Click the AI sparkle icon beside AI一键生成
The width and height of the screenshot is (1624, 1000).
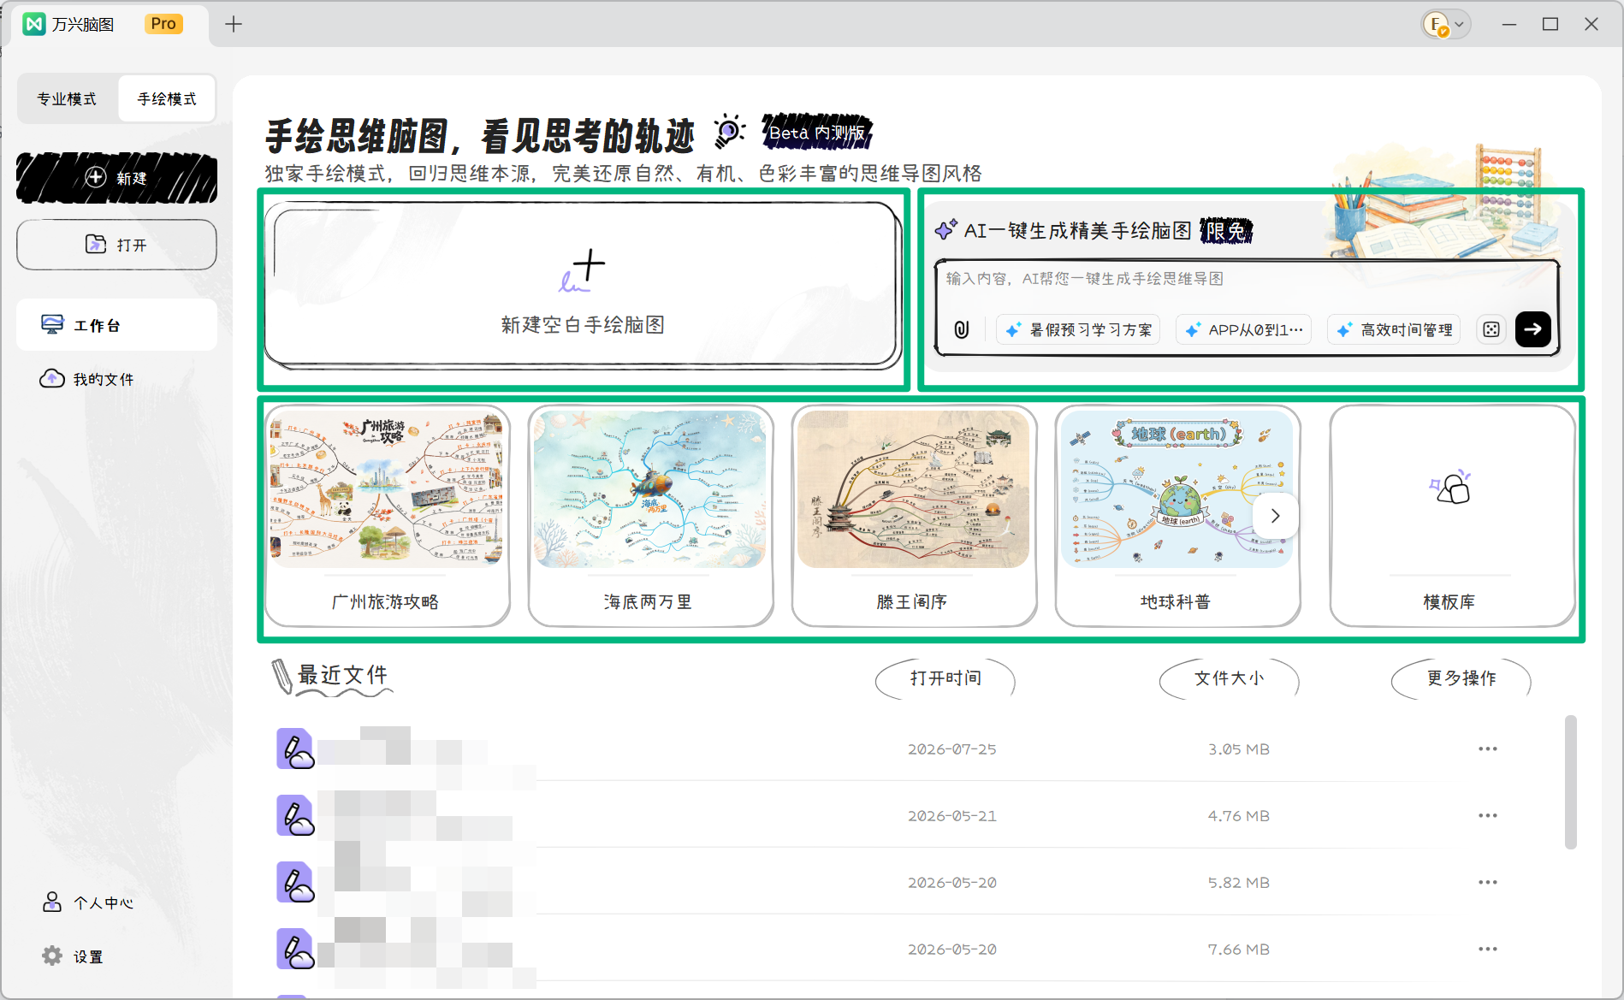point(946,229)
